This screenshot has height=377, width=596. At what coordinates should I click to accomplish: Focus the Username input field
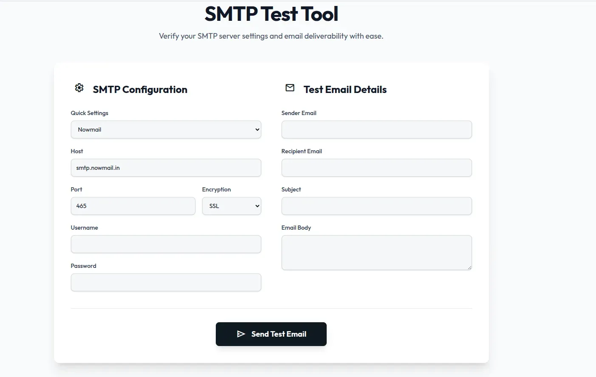[x=166, y=244]
